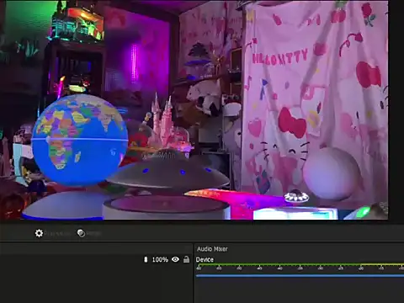Toggle the source lock padlock icon
Screen dimensions: 404x303
click(186, 259)
